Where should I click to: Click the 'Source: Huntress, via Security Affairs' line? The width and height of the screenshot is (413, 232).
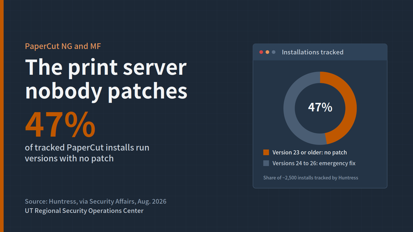tap(96, 201)
